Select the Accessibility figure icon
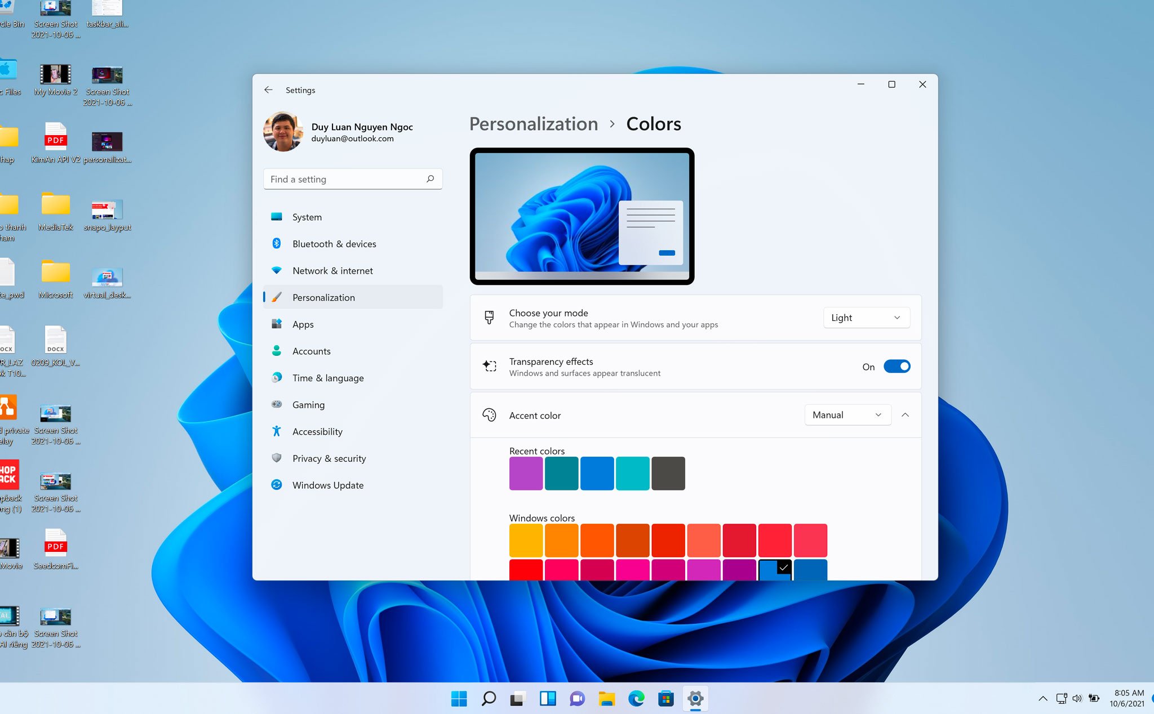The image size is (1154, 714). (x=277, y=431)
